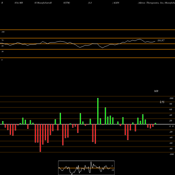Click the MR panel title label
175x175 pixels.
[x=156, y=91]
